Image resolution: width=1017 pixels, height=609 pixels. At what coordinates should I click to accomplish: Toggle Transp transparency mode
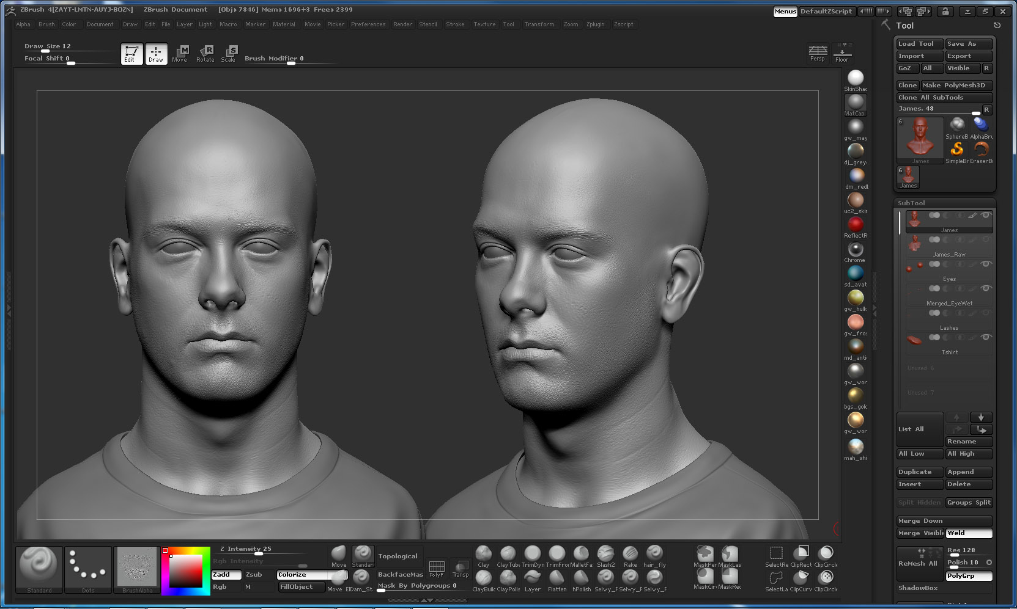[460, 569]
